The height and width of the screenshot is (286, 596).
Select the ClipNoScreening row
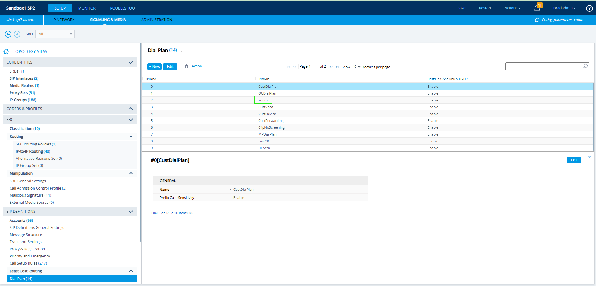(368, 127)
